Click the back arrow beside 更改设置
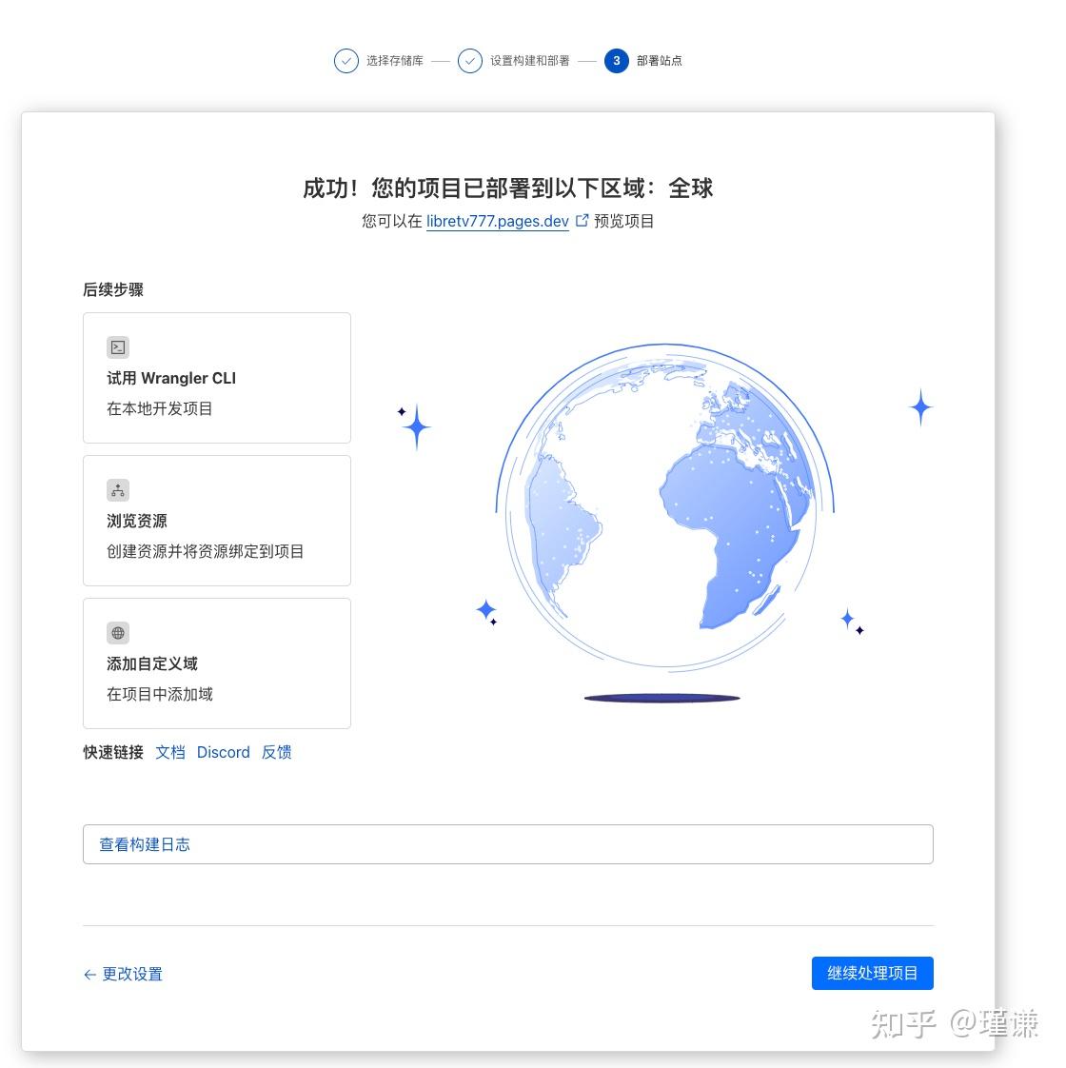 [89, 974]
